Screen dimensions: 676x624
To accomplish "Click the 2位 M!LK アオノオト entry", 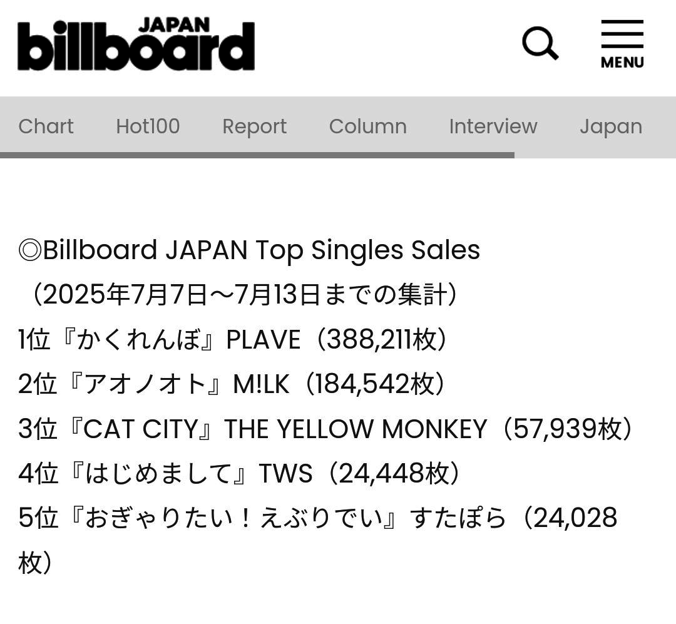I will tap(232, 384).
